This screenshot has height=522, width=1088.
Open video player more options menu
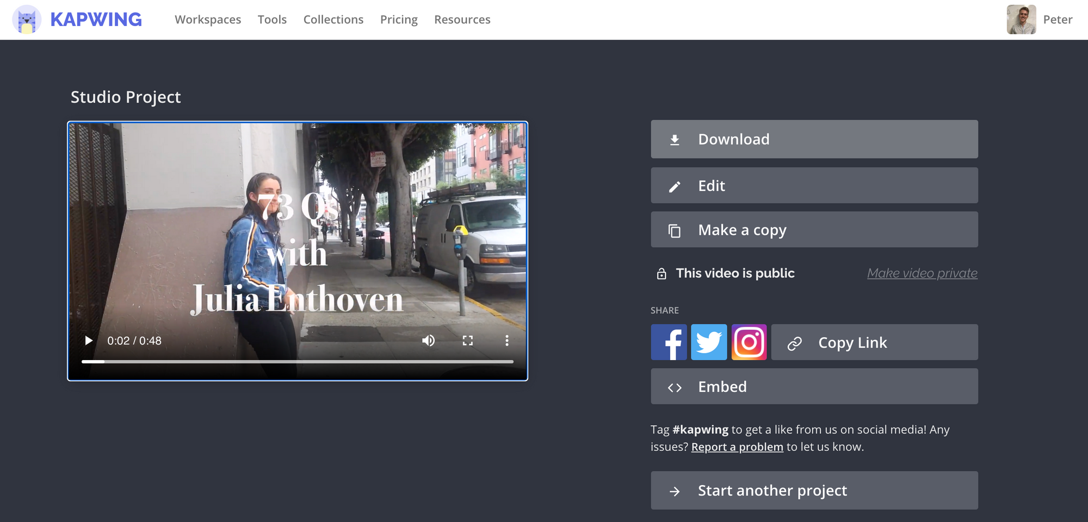(507, 341)
